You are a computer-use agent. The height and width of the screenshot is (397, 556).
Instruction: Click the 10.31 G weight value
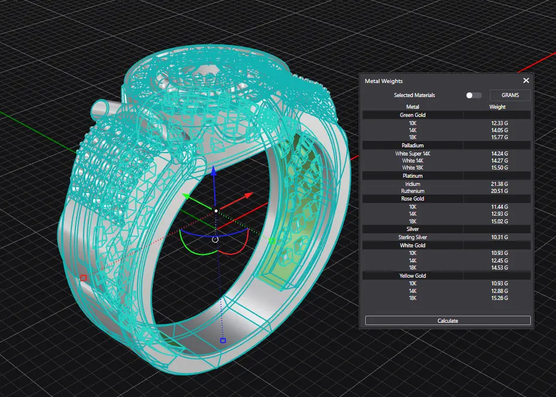(x=499, y=237)
